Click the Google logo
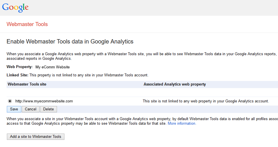This screenshot has width=278, height=147. (15, 7)
